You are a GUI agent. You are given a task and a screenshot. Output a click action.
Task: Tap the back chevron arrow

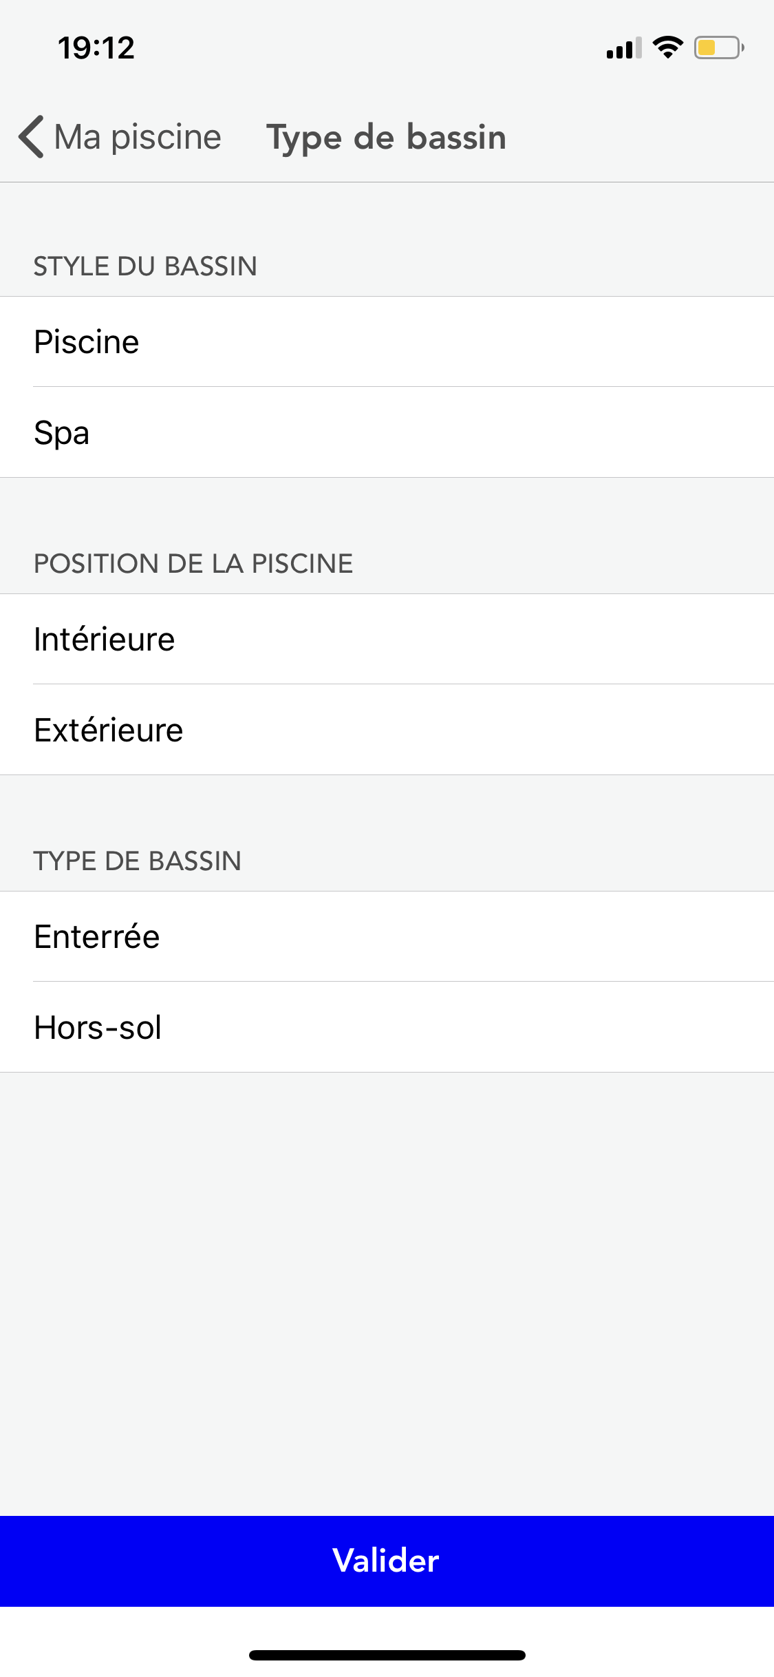[x=32, y=137]
